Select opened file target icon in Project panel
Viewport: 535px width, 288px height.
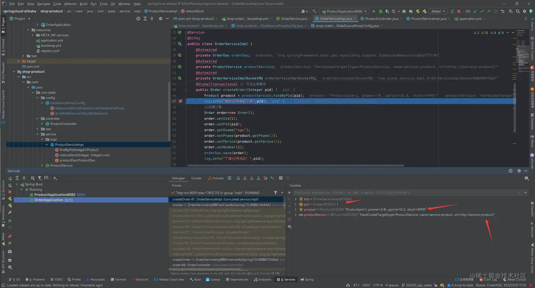click(138, 19)
